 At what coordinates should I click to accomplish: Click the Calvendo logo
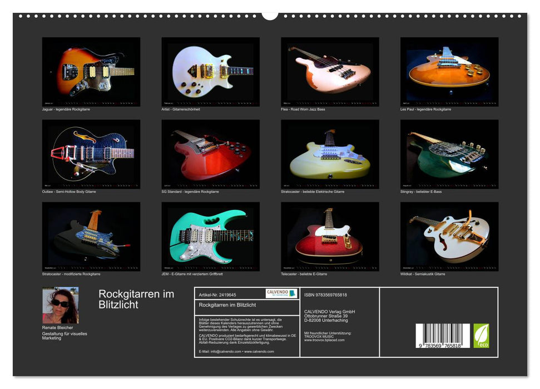pyautogui.click(x=281, y=293)
